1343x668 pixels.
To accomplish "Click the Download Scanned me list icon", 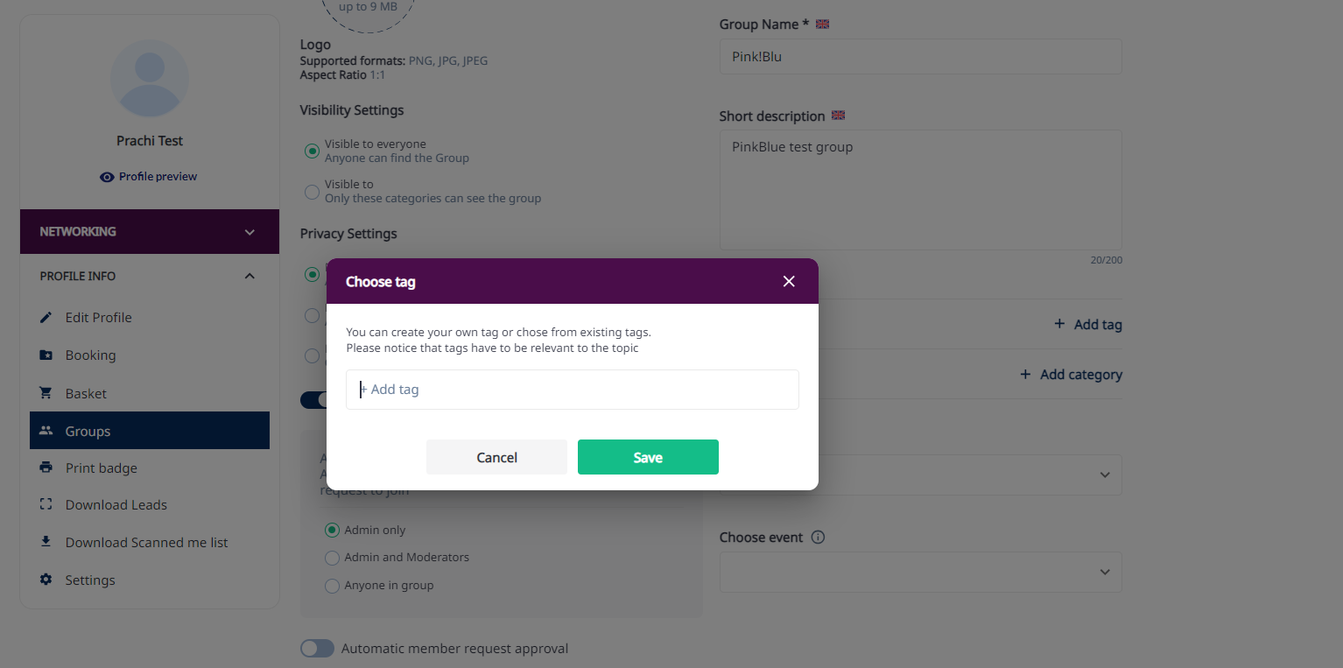I will [x=46, y=542].
